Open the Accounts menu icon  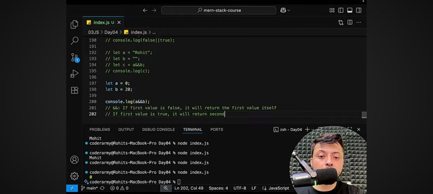pos(74,160)
